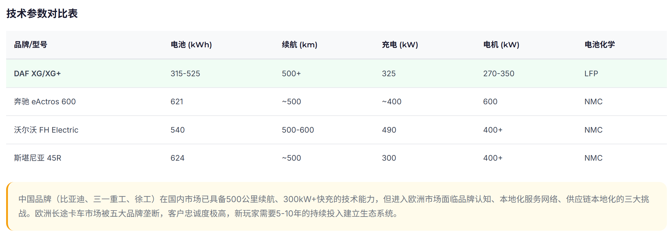This screenshot has height=236, width=671.
Task: Click the LFP battery chemistry cell
Action: click(x=591, y=74)
